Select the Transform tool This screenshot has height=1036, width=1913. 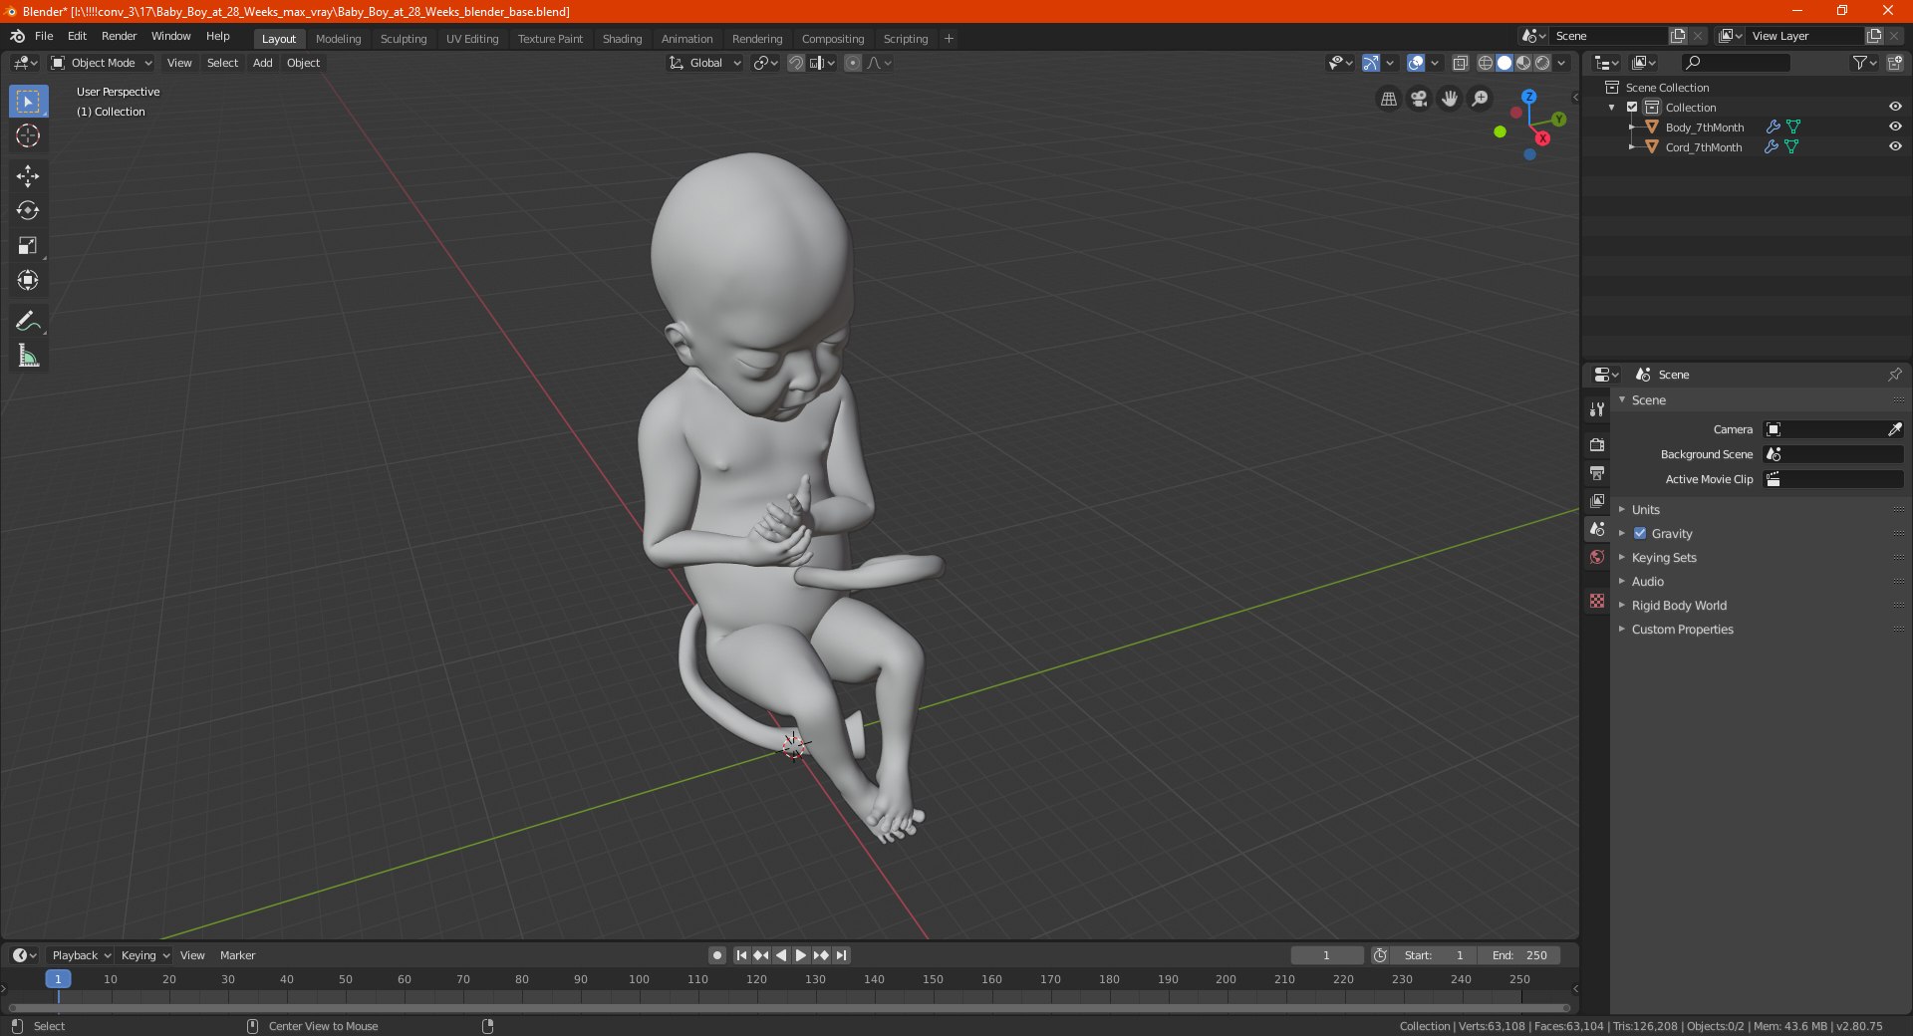[x=28, y=281]
